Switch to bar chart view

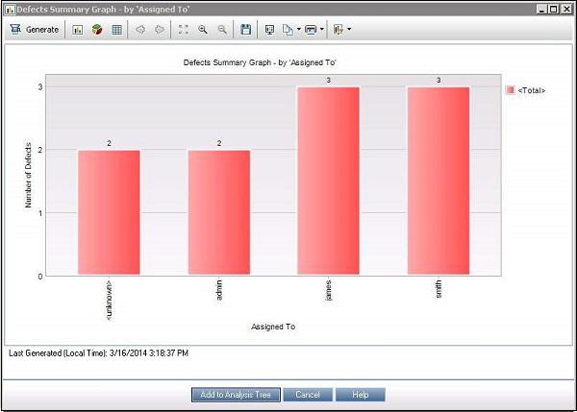click(x=78, y=30)
